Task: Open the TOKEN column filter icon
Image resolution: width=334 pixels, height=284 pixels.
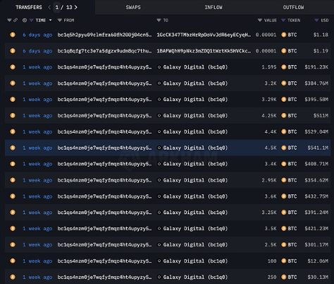Action: (283, 20)
